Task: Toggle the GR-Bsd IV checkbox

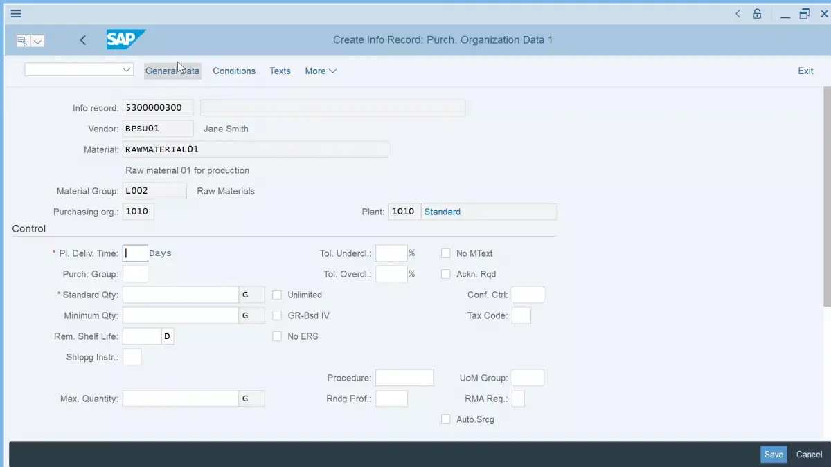Action: (277, 315)
